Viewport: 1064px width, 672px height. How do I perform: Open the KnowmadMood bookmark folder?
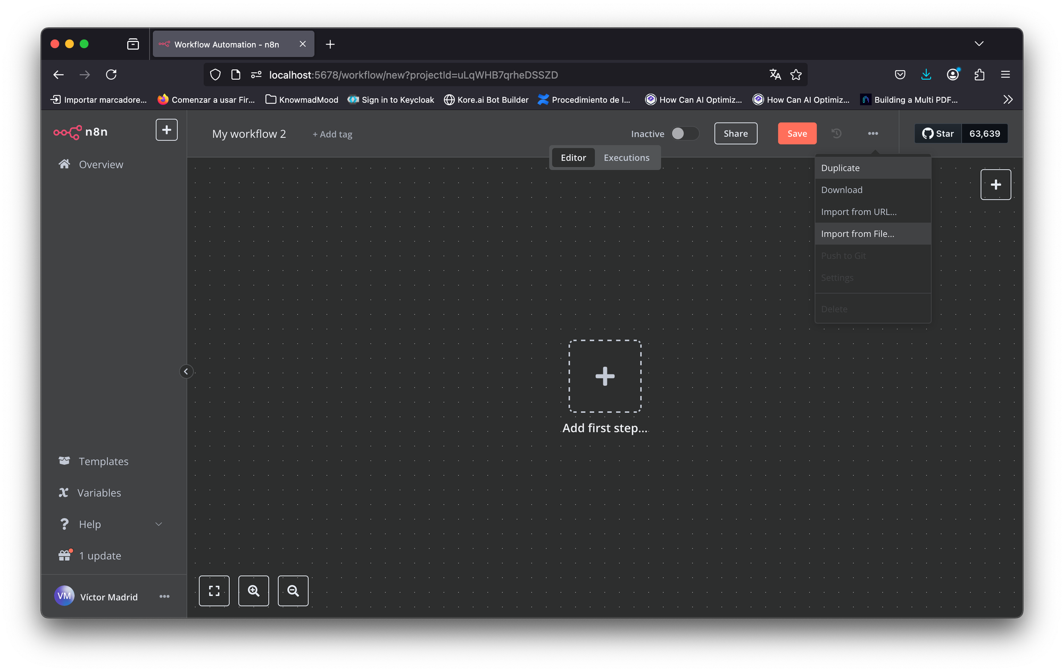click(x=302, y=99)
